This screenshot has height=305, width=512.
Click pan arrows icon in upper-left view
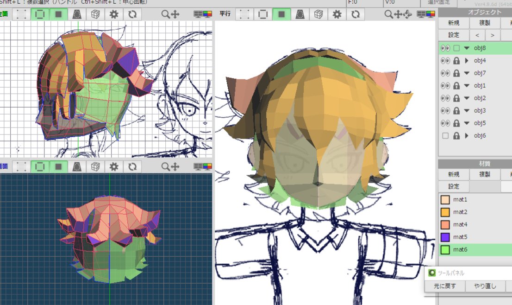175,14
